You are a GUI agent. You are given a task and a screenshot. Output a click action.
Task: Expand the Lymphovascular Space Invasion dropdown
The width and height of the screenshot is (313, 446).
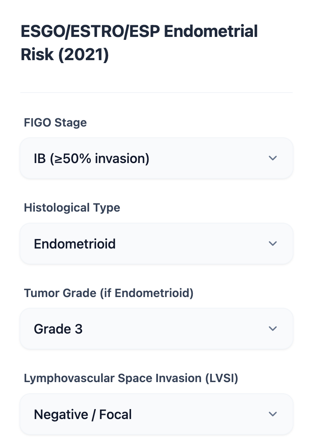point(156,414)
